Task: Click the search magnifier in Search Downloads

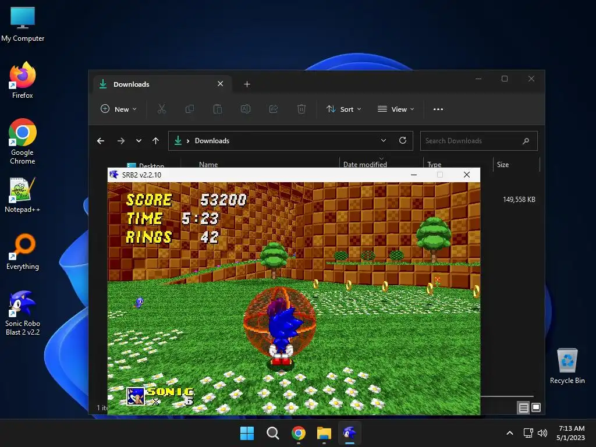Action: point(526,141)
